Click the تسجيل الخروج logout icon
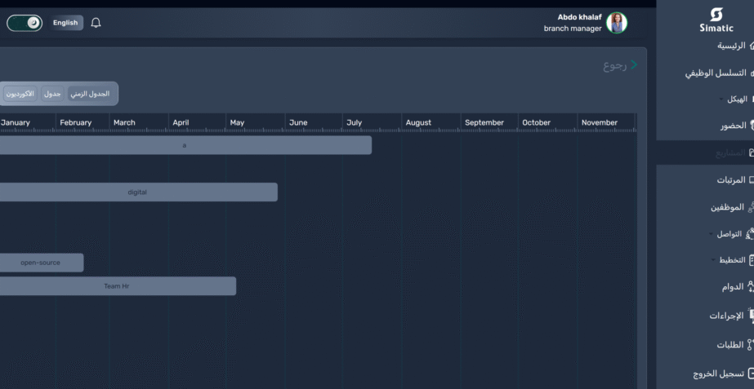Viewport: 754px width, 389px height. [x=751, y=374]
